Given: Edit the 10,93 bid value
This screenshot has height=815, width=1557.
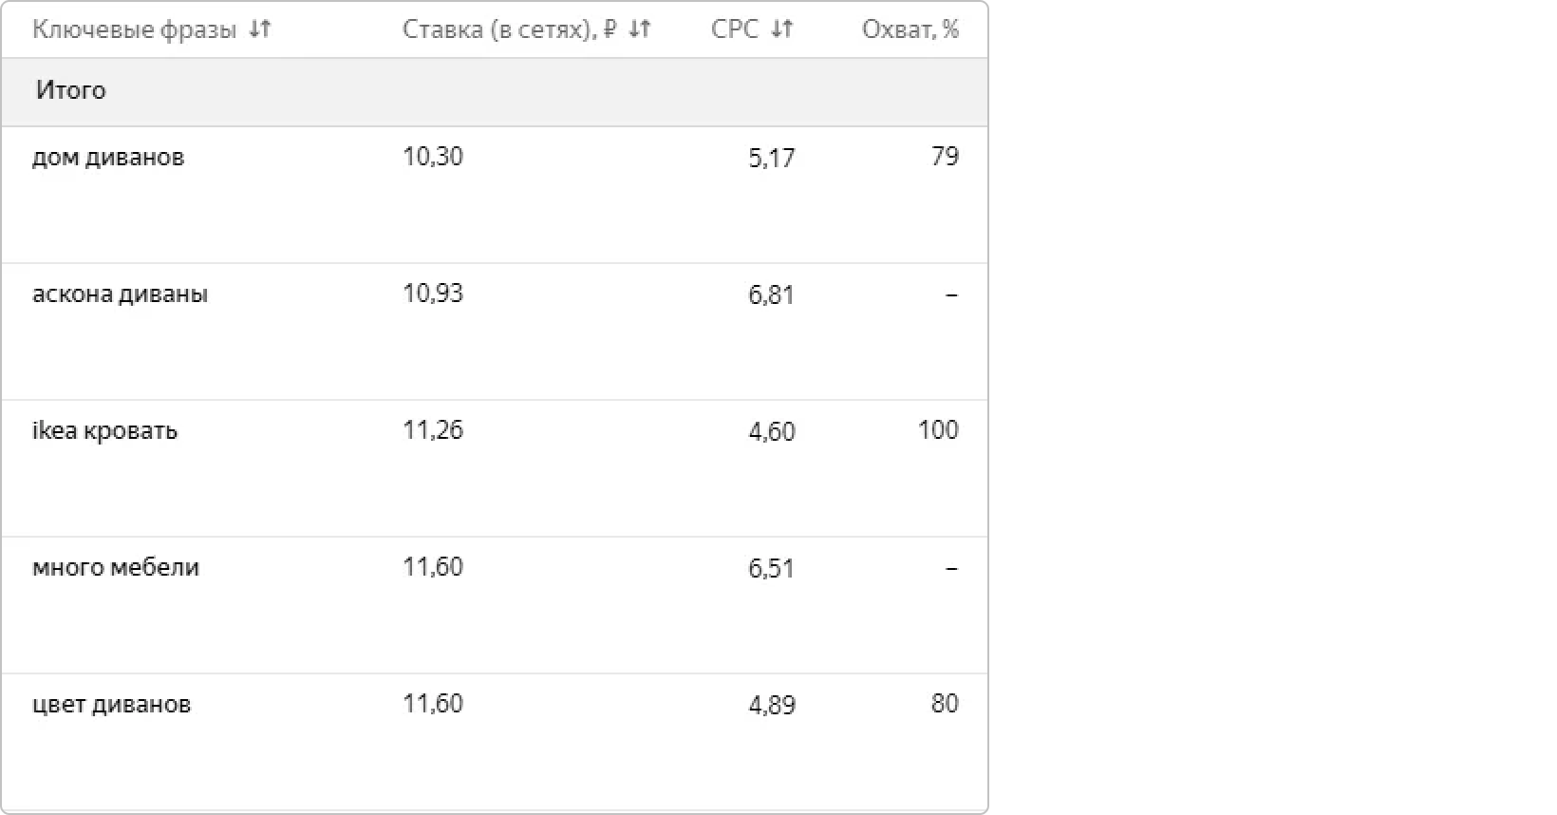Looking at the screenshot, I should coord(433,293).
